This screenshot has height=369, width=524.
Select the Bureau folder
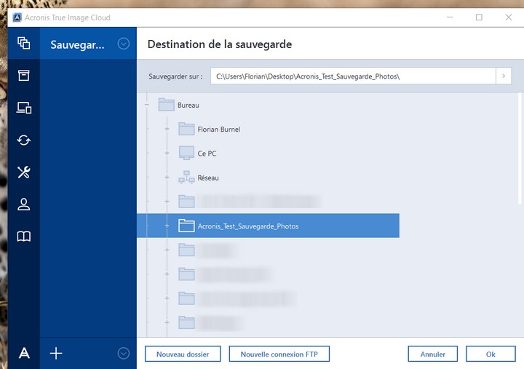pyautogui.click(x=188, y=105)
